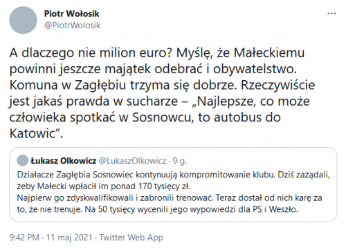Screen dimensions: 346x252
Task: Open the quoted line "Działacze Zagłębia Sosnowiec kontynuują"
Action: [x=97, y=175]
